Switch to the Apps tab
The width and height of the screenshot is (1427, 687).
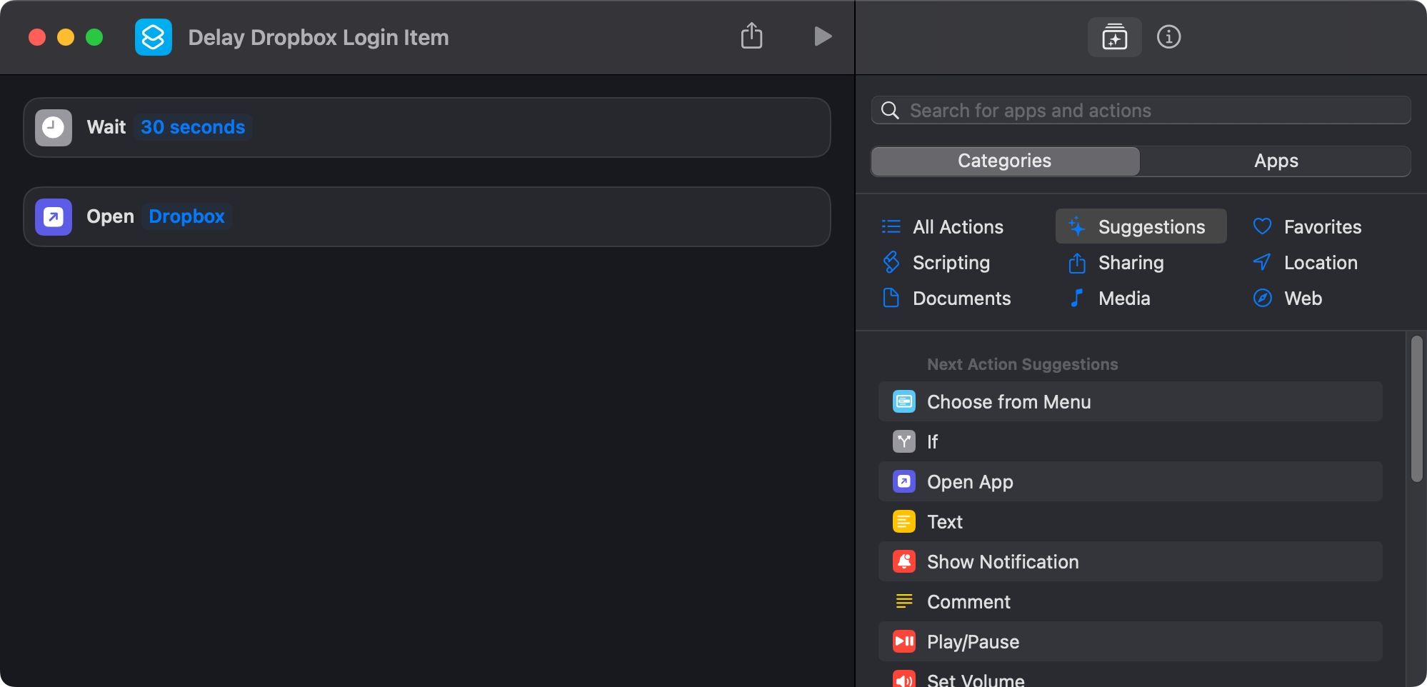point(1276,161)
